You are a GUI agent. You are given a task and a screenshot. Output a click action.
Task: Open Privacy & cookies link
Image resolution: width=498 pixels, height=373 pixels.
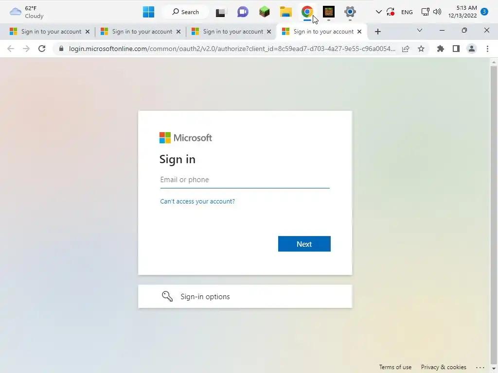click(x=444, y=367)
